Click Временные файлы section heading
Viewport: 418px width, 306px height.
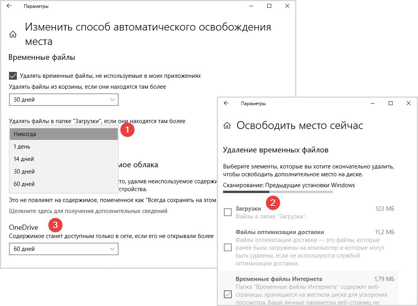click(x=42, y=57)
